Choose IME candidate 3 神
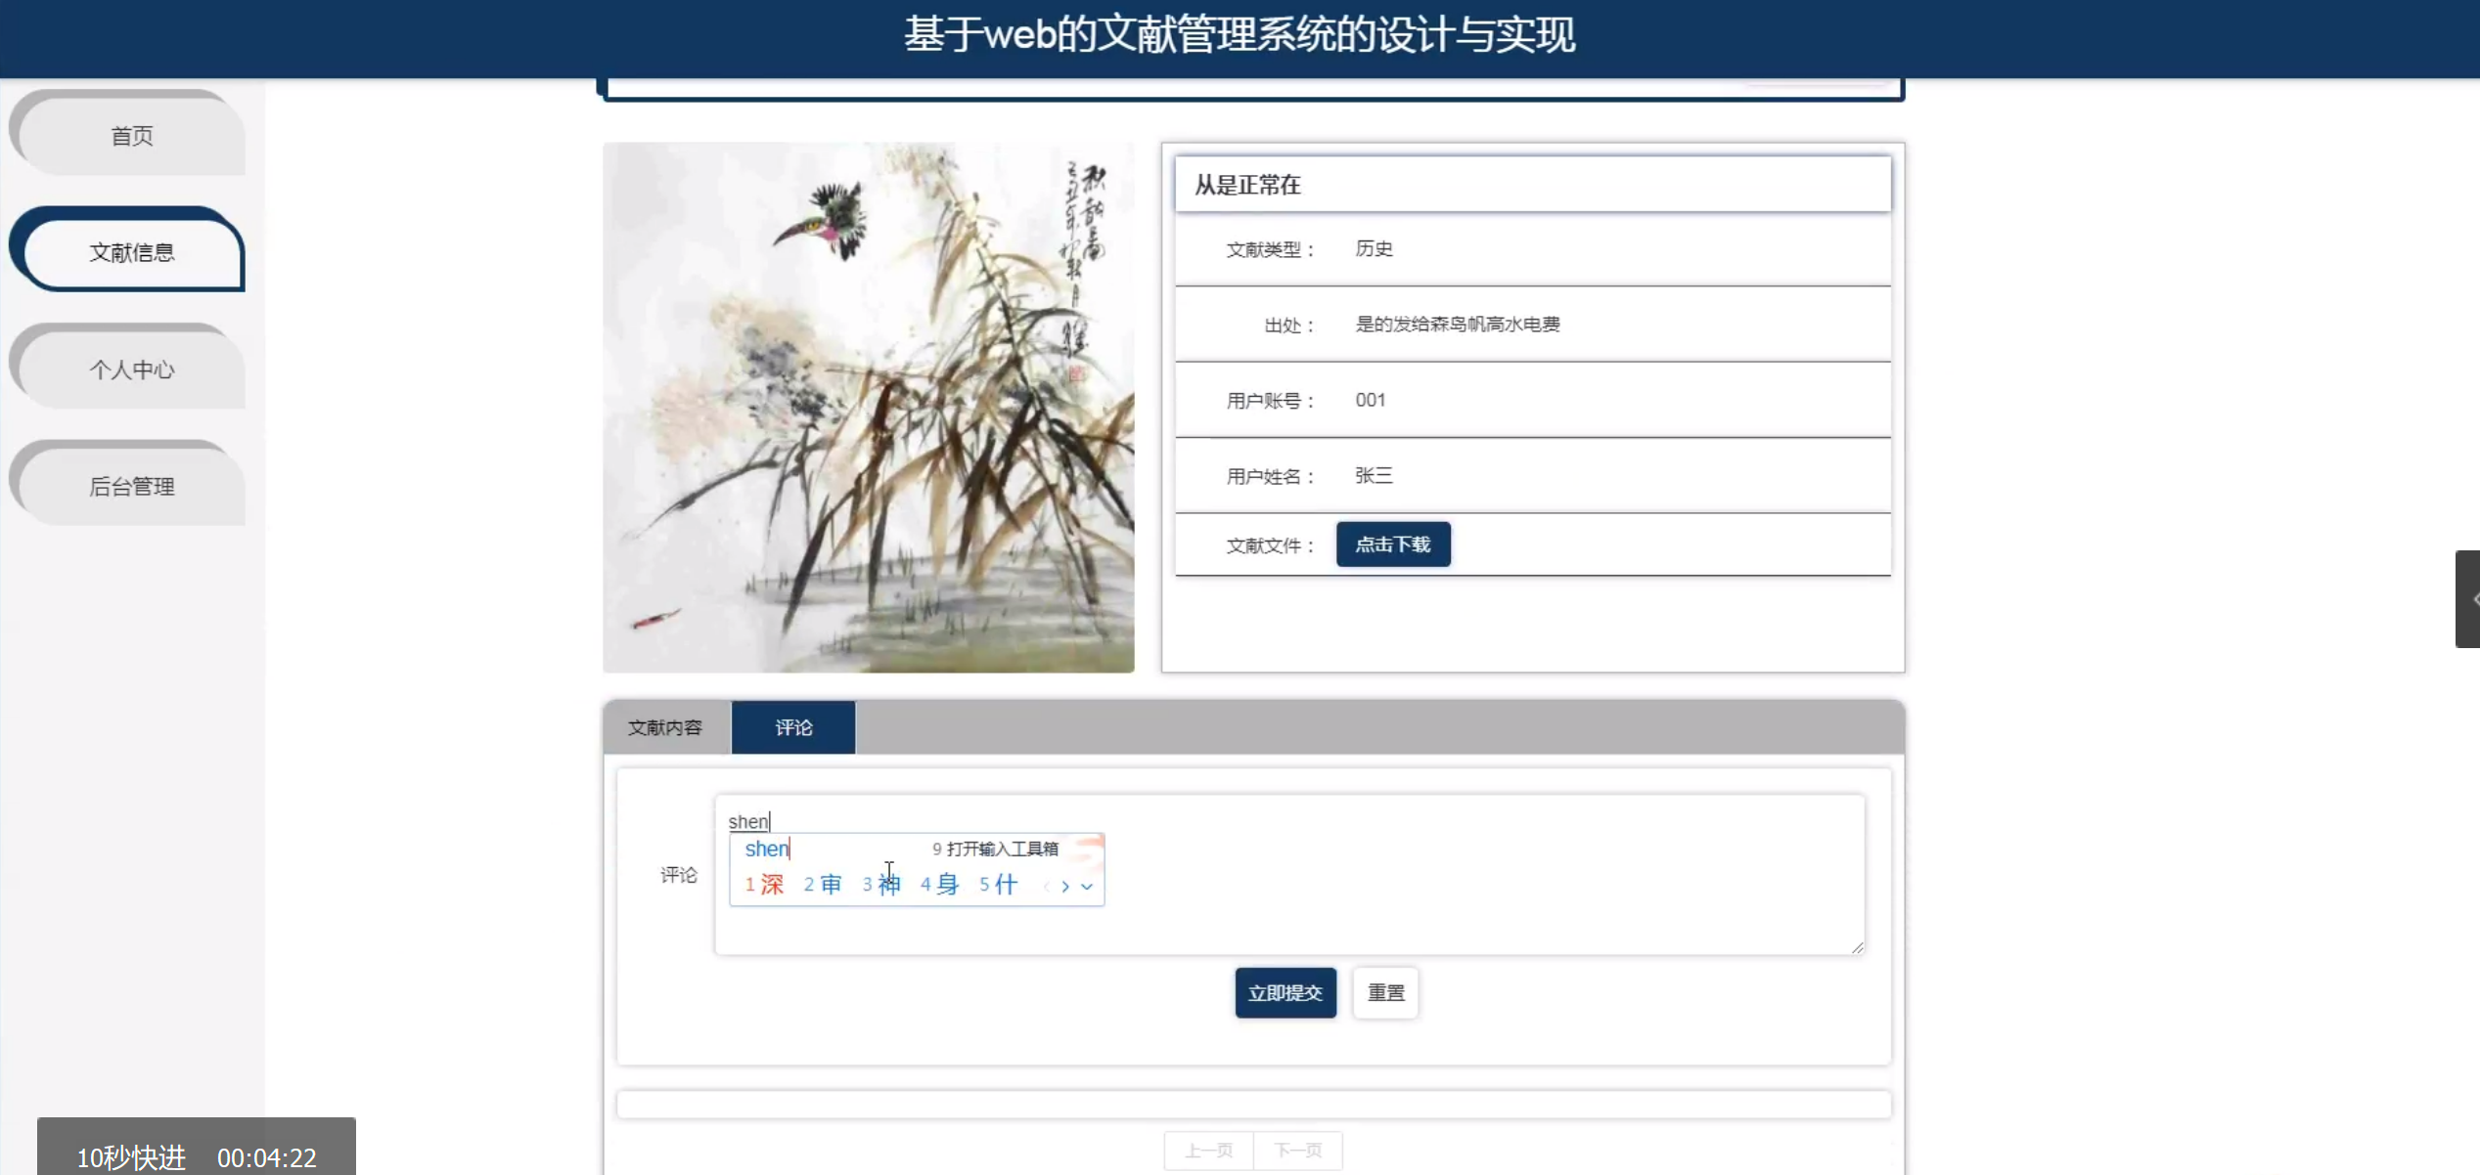The width and height of the screenshot is (2480, 1175). (x=881, y=885)
